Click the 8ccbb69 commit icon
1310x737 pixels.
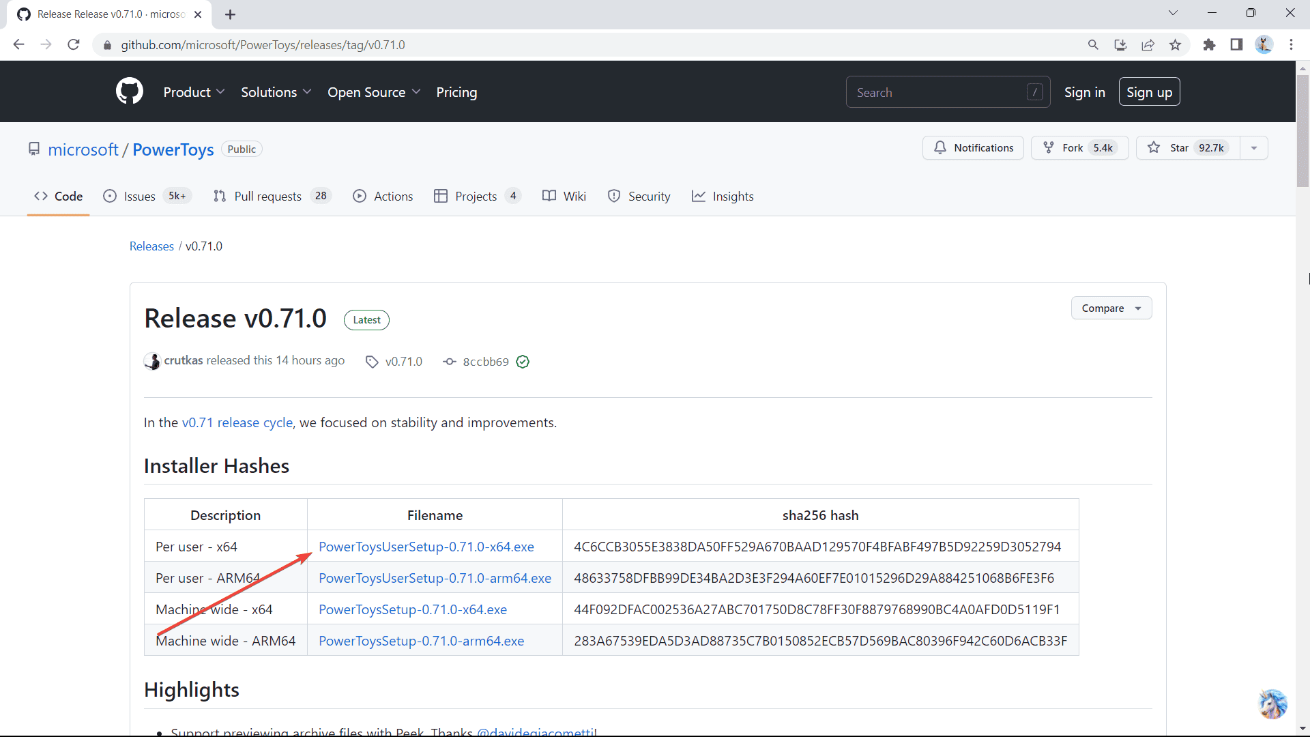click(x=449, y=362)
